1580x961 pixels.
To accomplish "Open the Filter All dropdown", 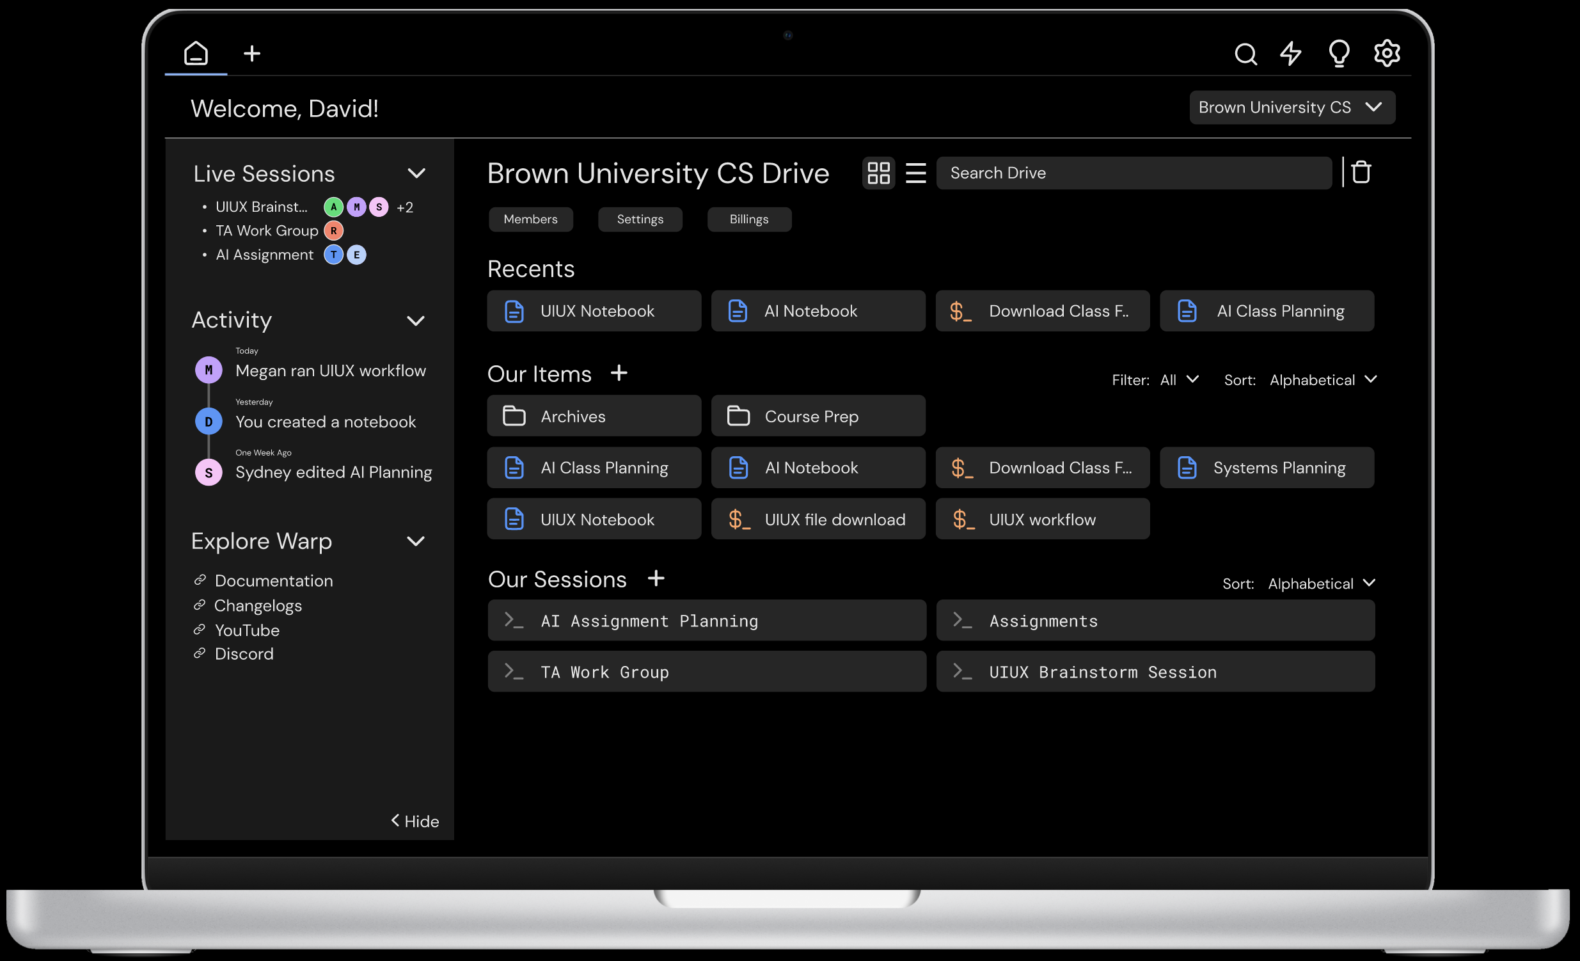I will [x=1179, y=380].
